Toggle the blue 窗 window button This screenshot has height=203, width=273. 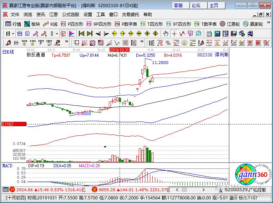[20, 34]
